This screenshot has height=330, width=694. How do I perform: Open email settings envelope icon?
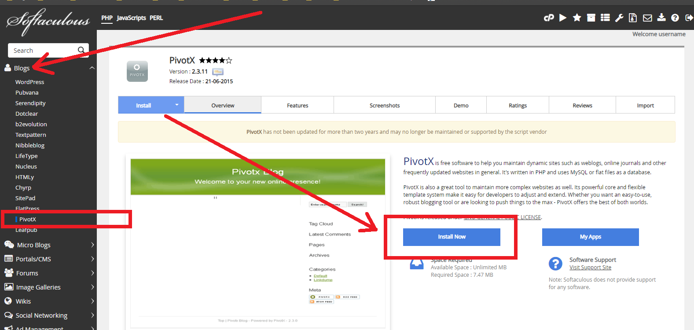[x=647, y=18]
